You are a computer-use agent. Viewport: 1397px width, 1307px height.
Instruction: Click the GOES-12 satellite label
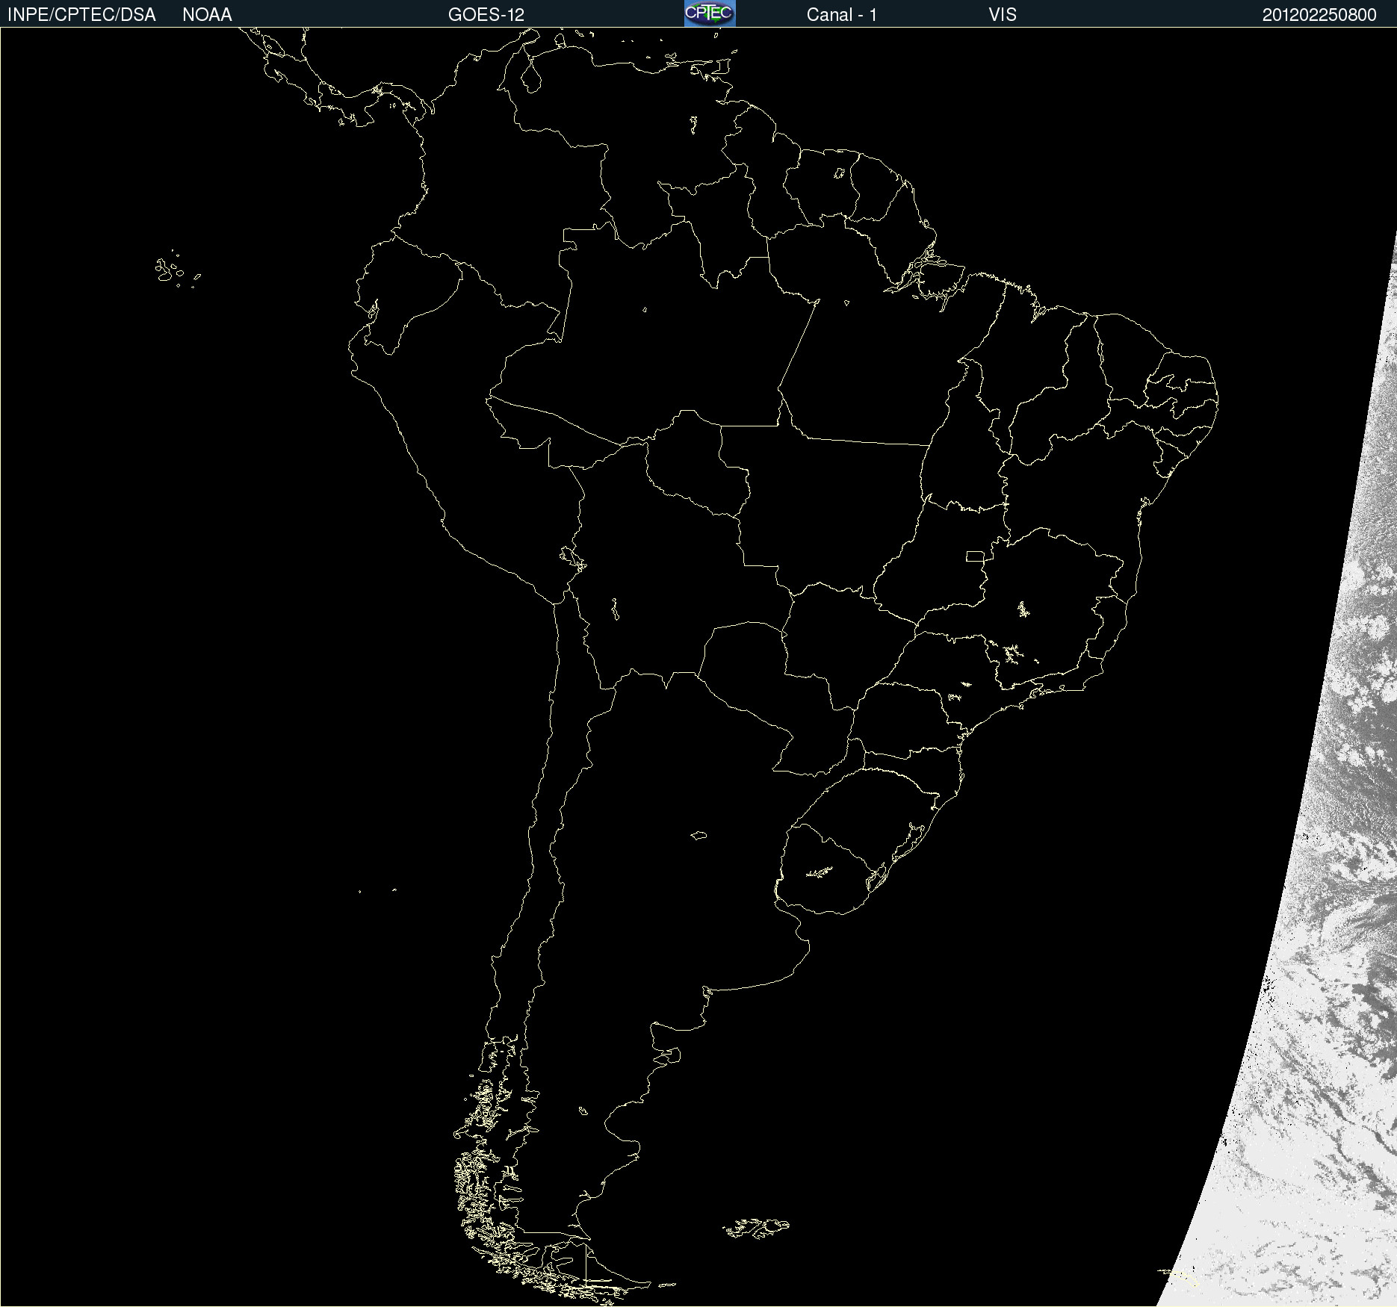click(x=486, y=15)
